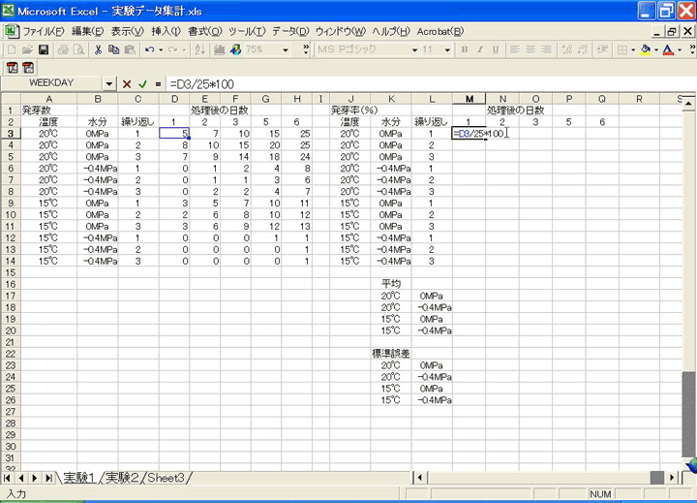Click the column M header
Image resolution: width=697 pixels, height=503 pixels.
pyautogui.click(x=470, y=99)
